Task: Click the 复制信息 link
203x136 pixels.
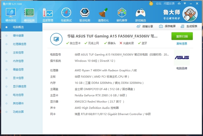Action: point(182,43)
